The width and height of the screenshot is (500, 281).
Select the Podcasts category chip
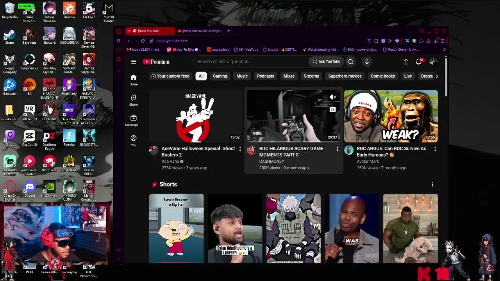pos(266,76)
